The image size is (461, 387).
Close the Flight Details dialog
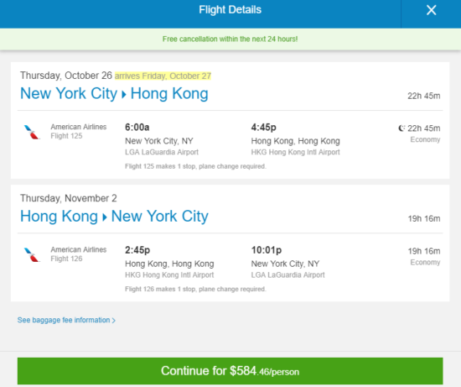pos(431,10)
